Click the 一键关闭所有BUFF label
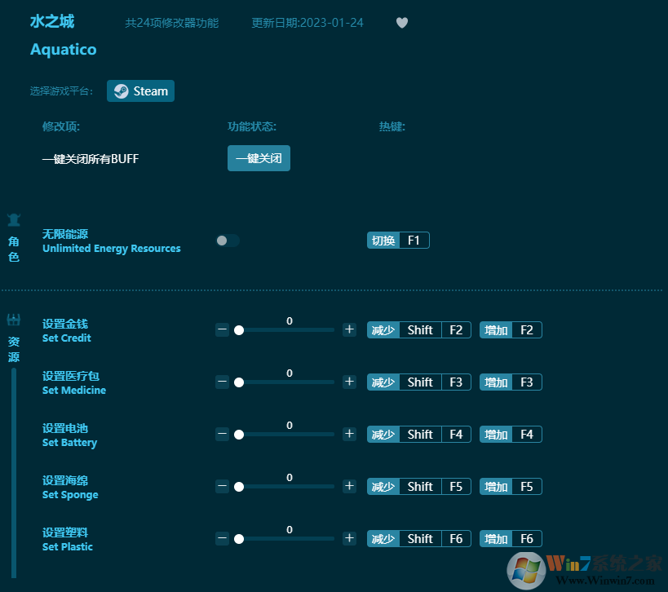Viewport: 668px width, 592px height. point(91,159)
